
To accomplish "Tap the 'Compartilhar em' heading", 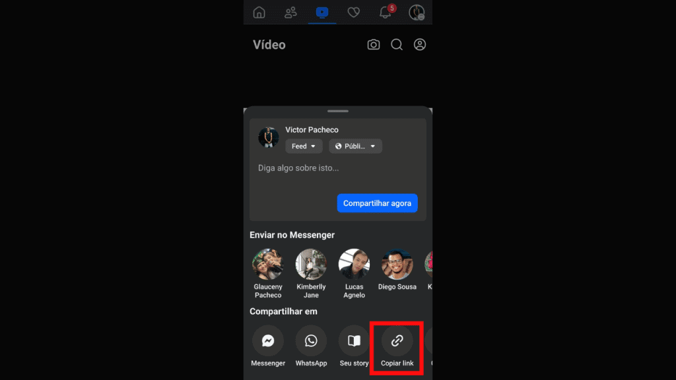I will (283, 311).
